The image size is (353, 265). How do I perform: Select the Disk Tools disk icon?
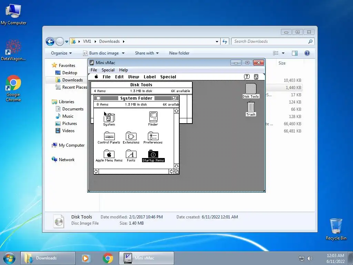251,89
